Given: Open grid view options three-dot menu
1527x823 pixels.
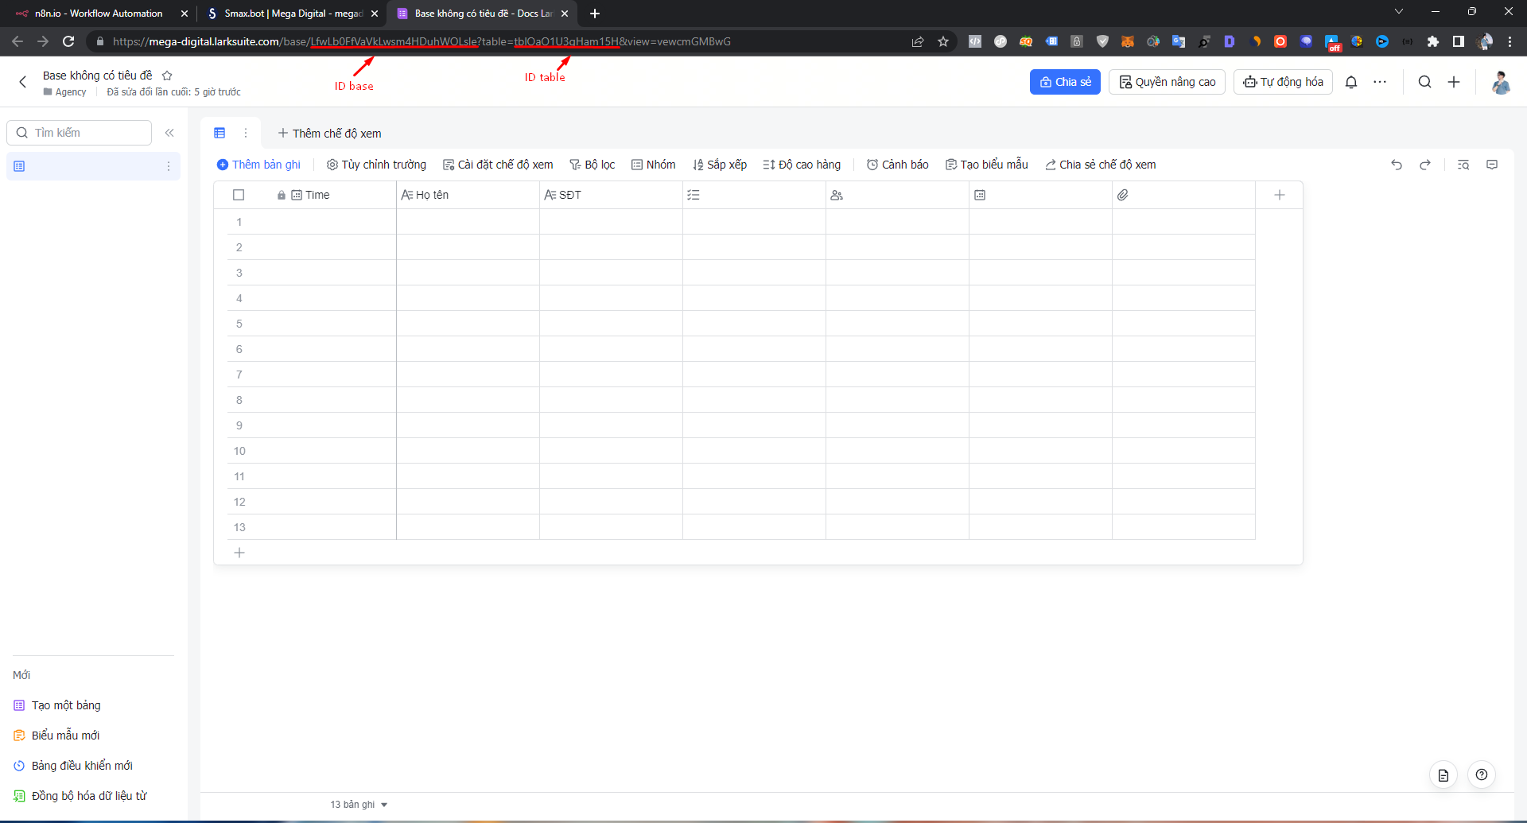Looking at the screenshot, I should pos(246,133).
